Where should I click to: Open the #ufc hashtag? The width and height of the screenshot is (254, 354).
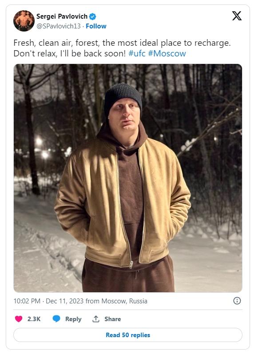[137, 53]
